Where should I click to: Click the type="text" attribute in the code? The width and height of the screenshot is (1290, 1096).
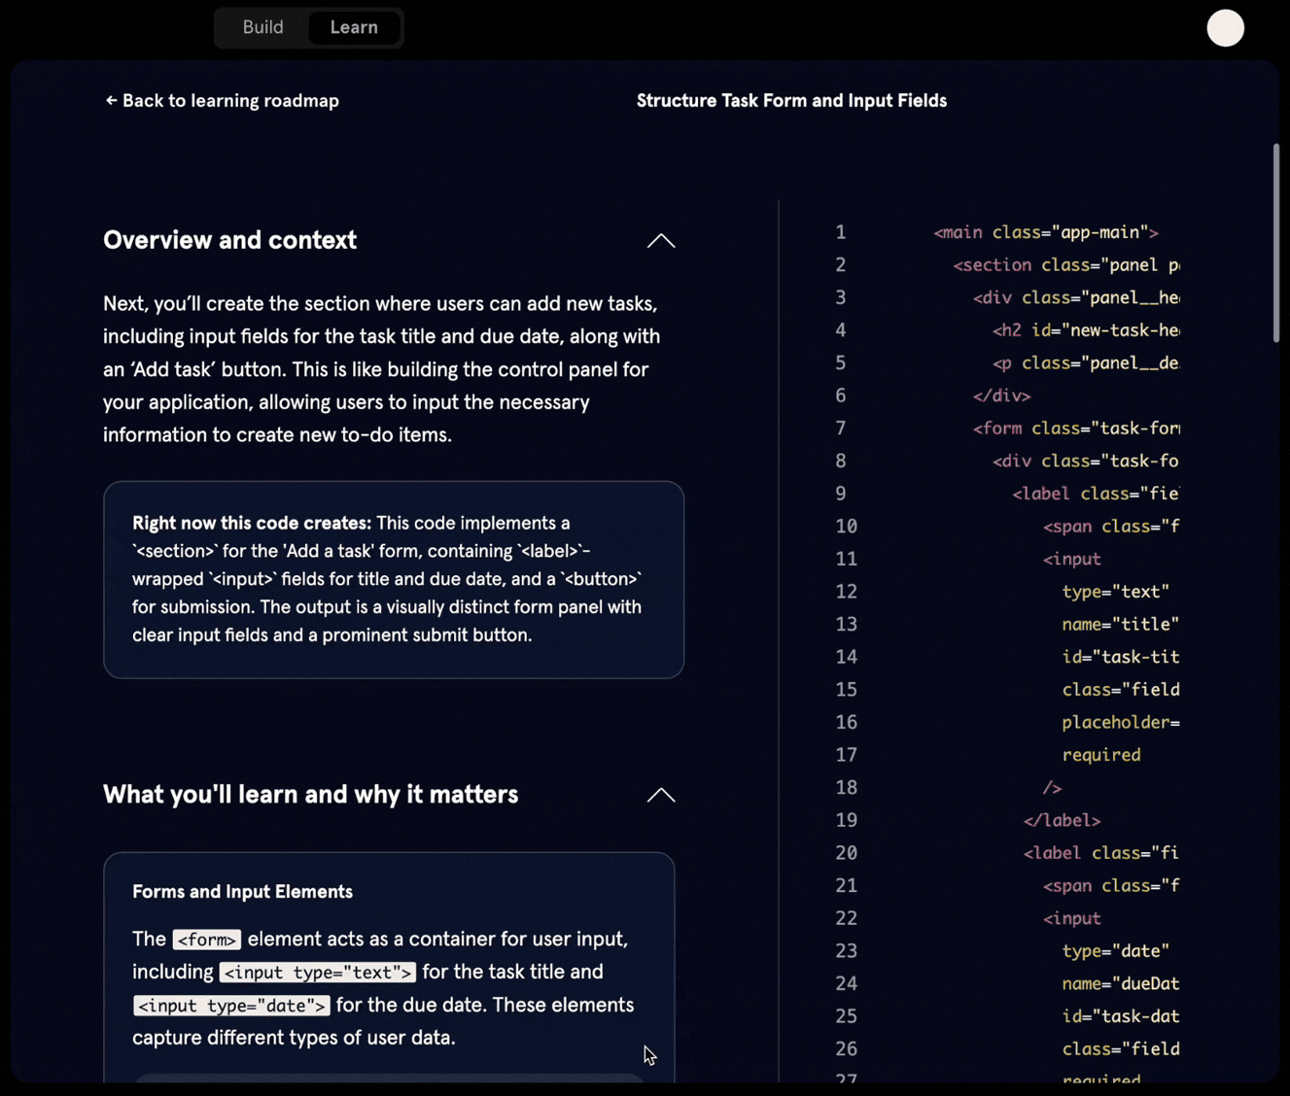point(1114,592)
